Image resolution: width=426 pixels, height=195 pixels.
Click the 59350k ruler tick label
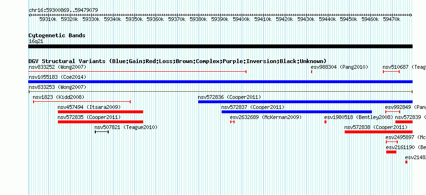pos(134,19)
